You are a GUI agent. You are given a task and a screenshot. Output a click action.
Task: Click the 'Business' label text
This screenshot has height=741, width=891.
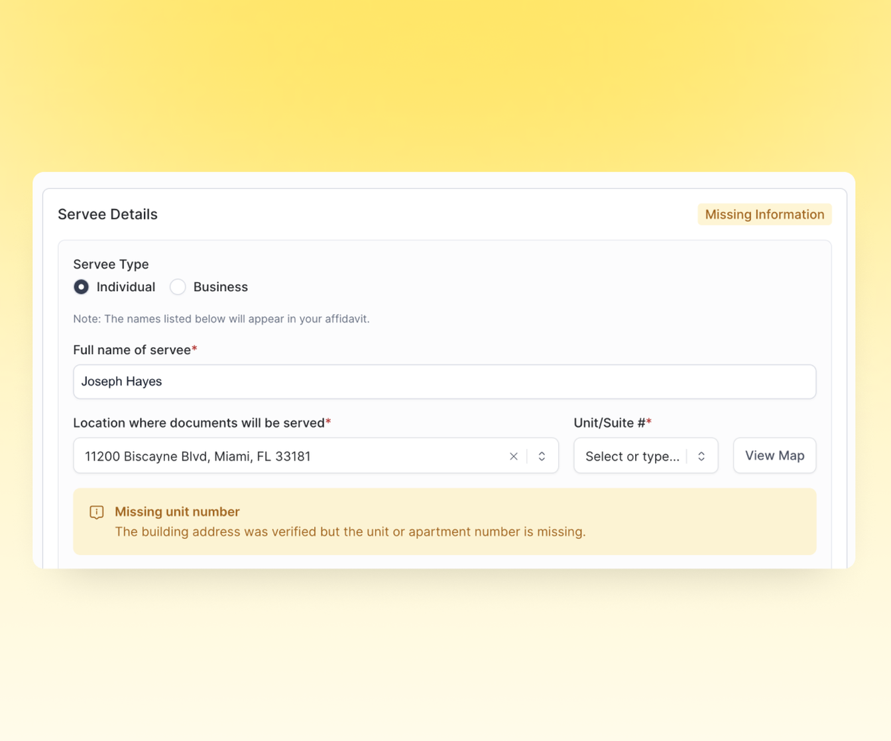[220, 287]
